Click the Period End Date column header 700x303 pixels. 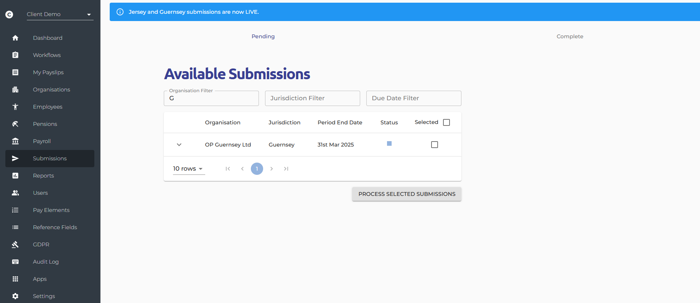[x=340, y=122]
